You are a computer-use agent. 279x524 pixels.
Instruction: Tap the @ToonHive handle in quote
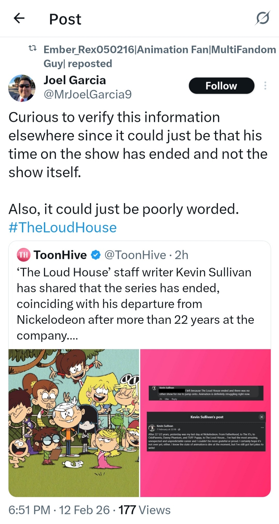tap(135, 255)
